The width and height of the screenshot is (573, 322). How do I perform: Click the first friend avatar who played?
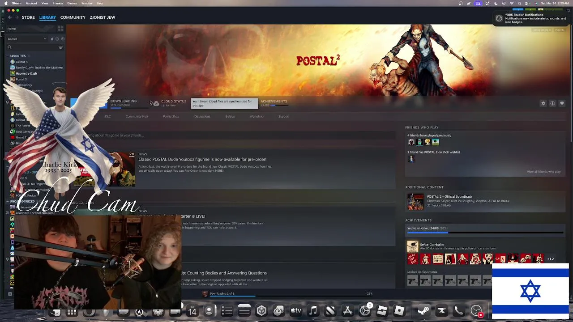tap(411, 142)
